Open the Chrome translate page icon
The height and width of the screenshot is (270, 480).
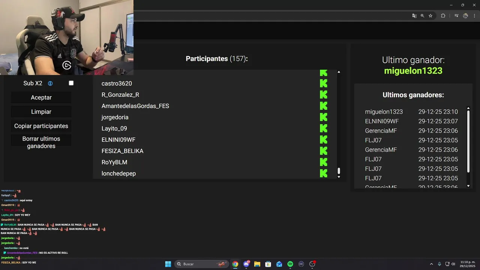tap(414, 16)
